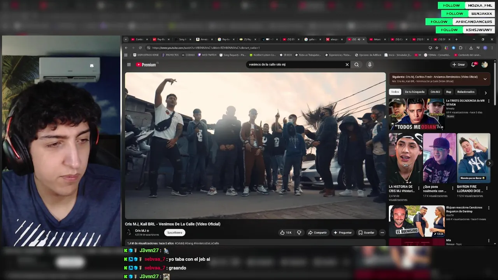The height and width of the screenshot is (280, 498).
Task: Open the PROYECTOS bookmark folder
Action: coord(170,55)
